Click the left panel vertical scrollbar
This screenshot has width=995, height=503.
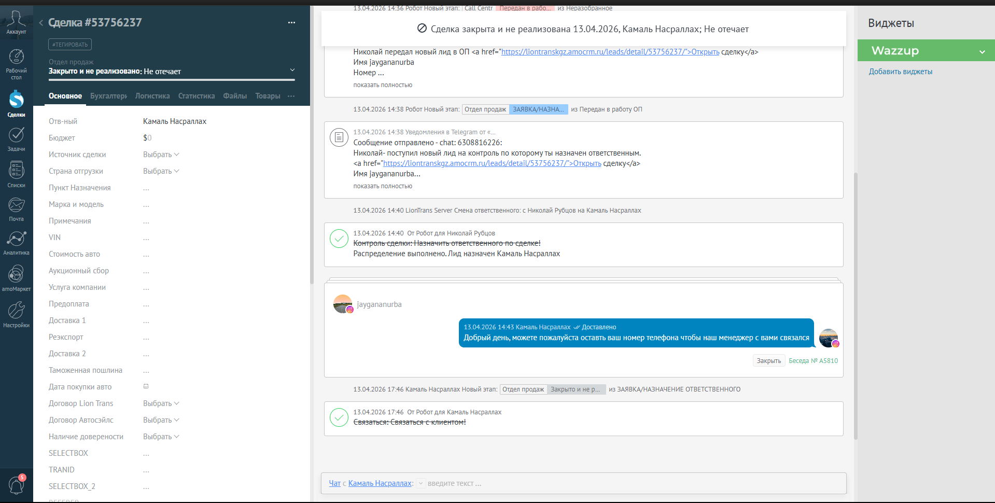pos(312,145)
